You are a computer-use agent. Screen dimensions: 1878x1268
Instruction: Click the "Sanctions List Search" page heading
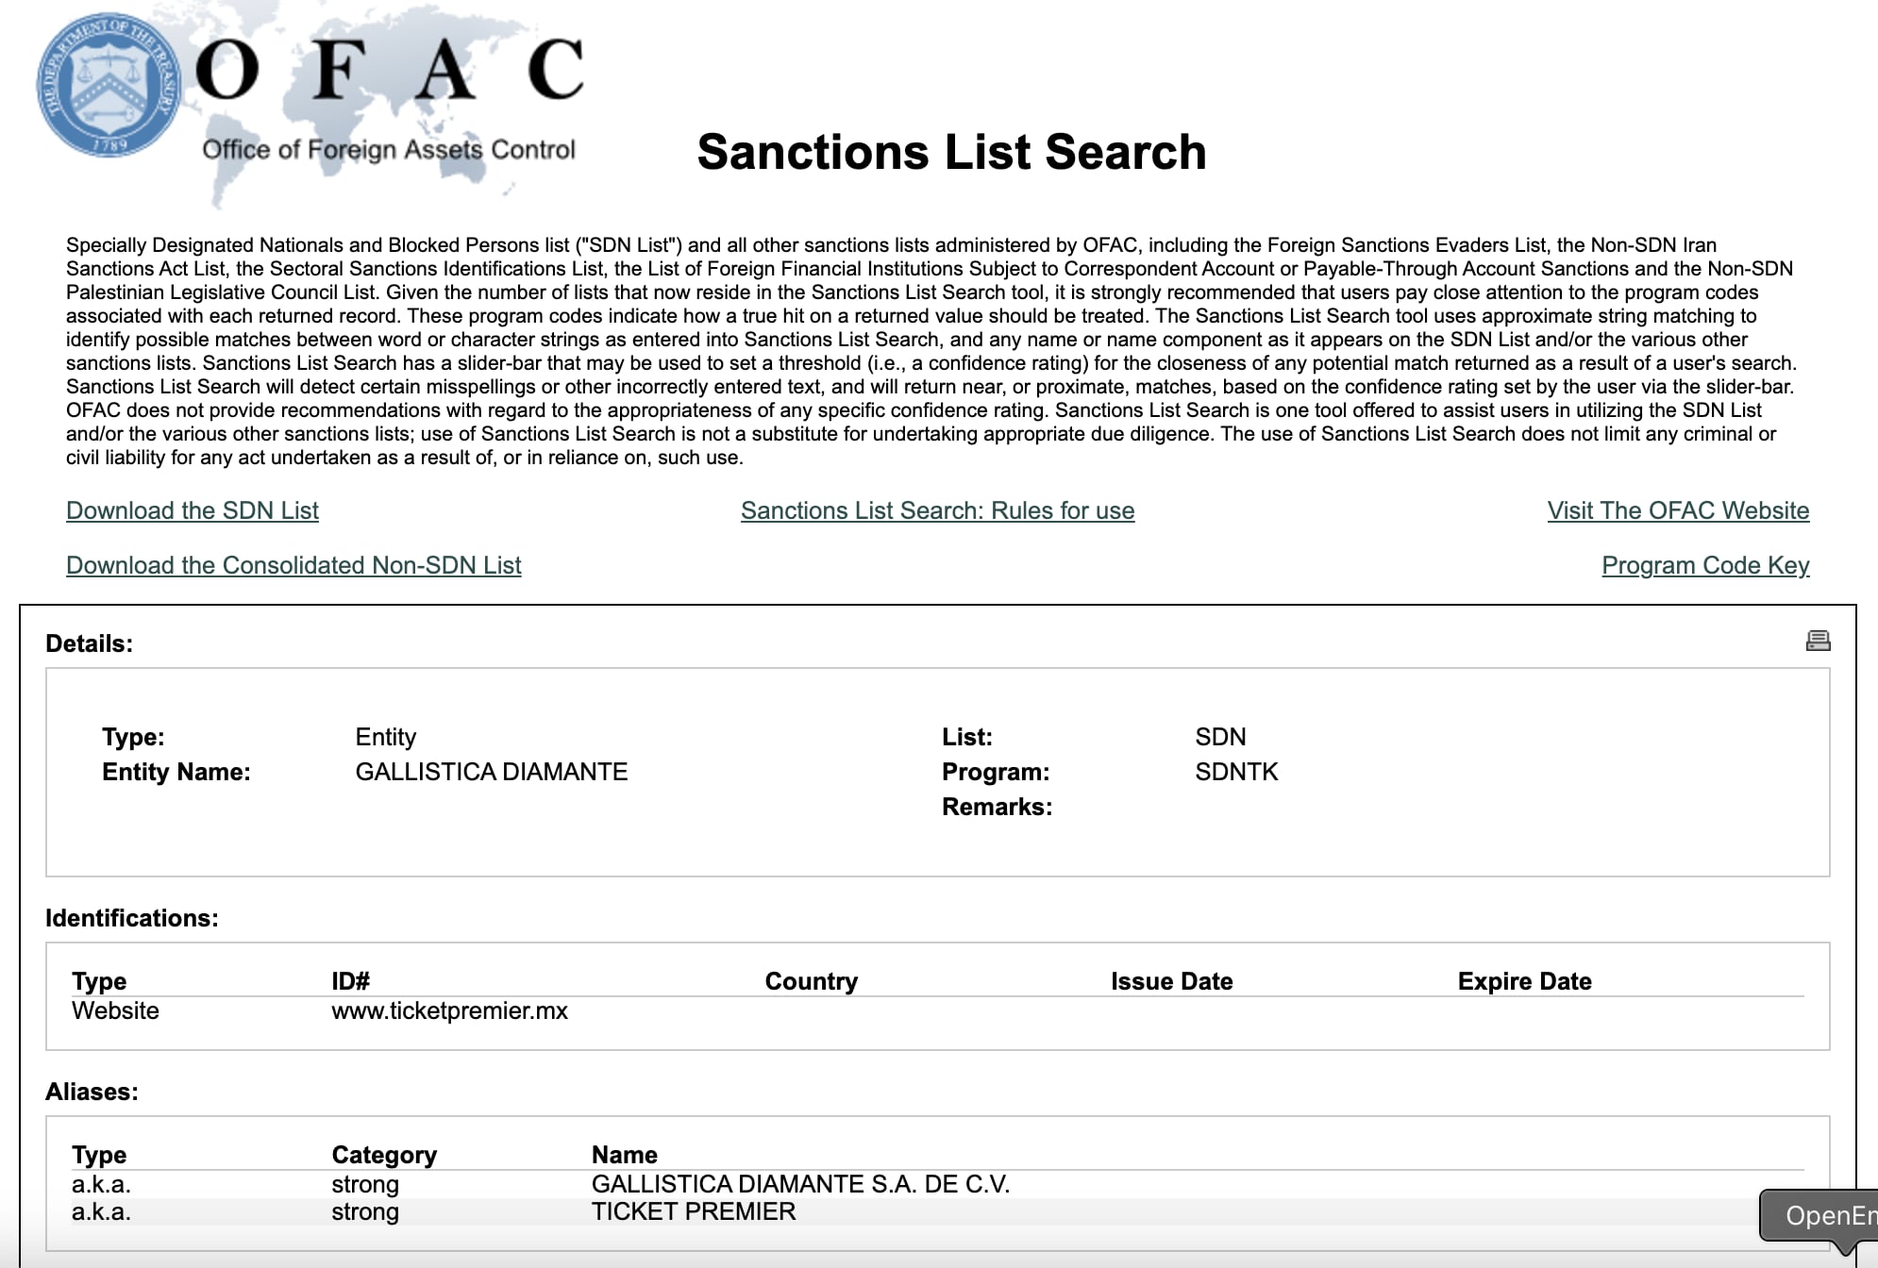(x=950, y=152)
